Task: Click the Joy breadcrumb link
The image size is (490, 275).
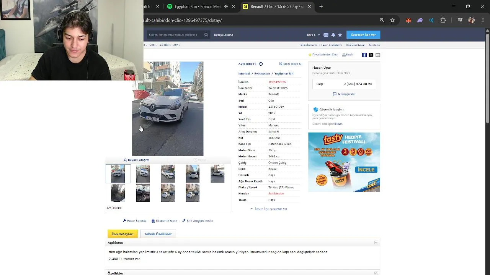Action: [x=176, y=45]
